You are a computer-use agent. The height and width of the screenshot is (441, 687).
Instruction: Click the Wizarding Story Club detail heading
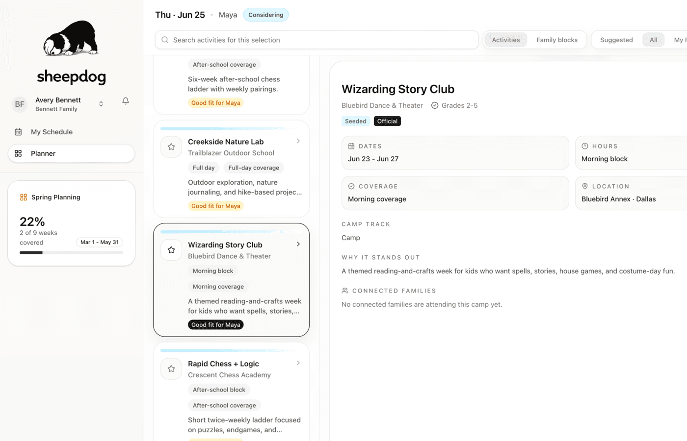[x=398, y=89]
